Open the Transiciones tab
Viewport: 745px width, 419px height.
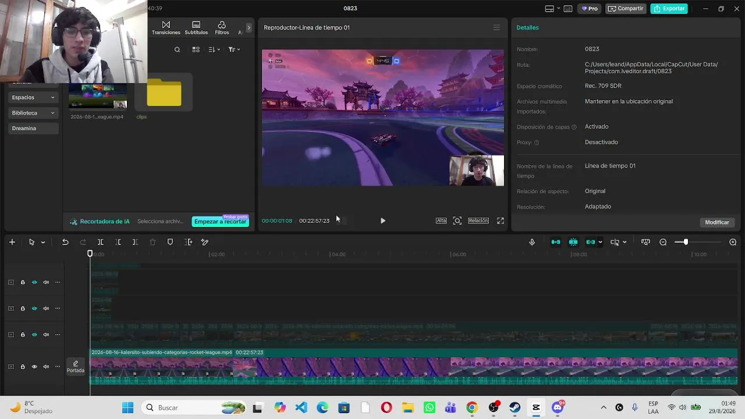[166, 28]
